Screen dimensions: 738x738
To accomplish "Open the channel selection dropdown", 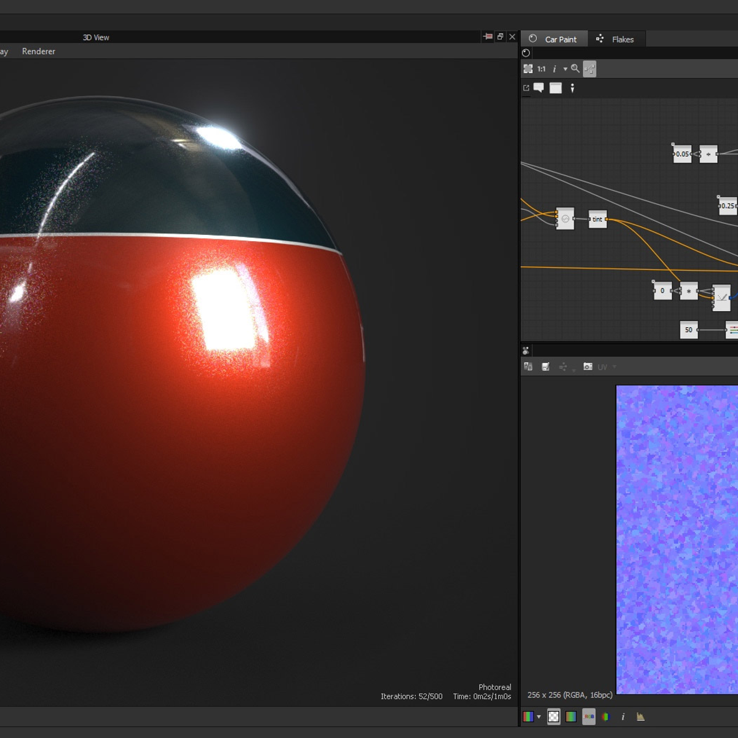I will click(538, 716).
